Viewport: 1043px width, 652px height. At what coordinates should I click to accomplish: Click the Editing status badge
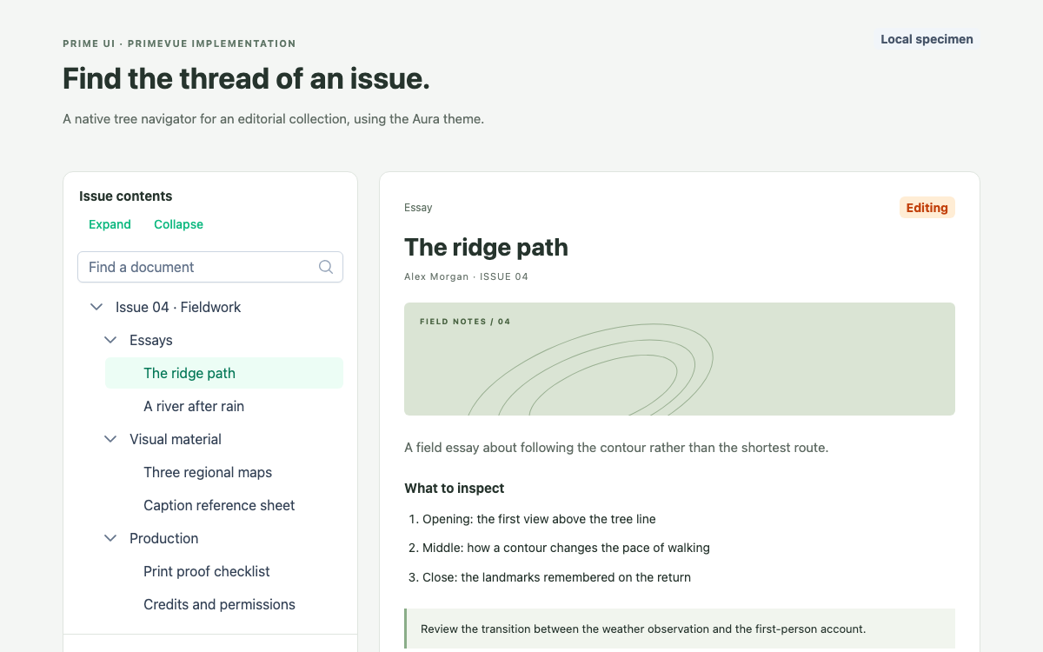(927, 208)
